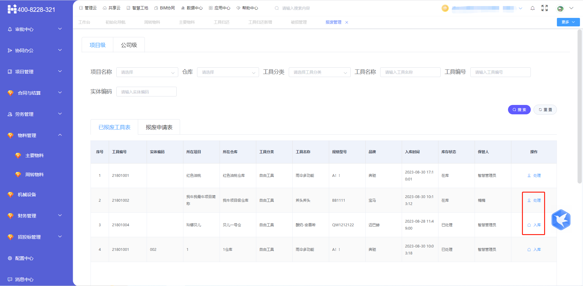Click the 劳务管理 person icon

click(x=10, y=114)
